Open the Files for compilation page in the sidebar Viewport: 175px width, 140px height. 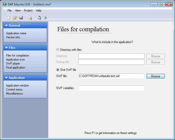pyautogui.click(x=17, y=55)
